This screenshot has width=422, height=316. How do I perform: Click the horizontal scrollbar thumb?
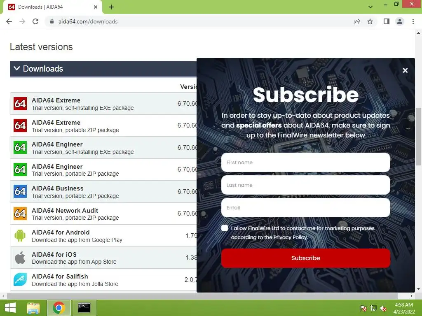pos(202,296)
